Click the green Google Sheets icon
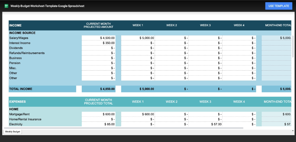The width and height of the screenshot is (296, 142). coord(6,6)
